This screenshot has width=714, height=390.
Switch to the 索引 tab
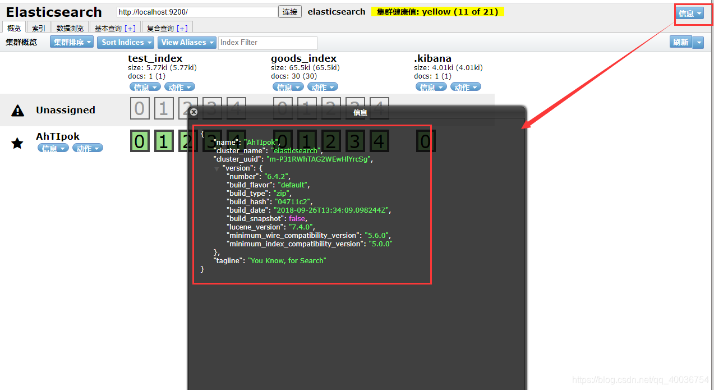point(39,28)
